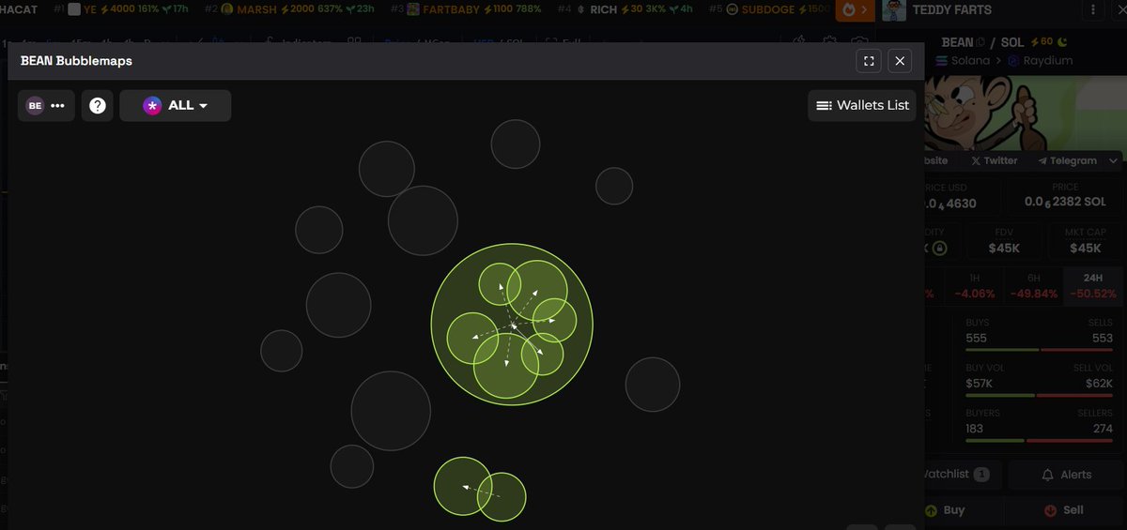This screenshot has width=1127, height=530.
Task: Open trending token #5 SUBDOGE
Action: click(767, 9)
